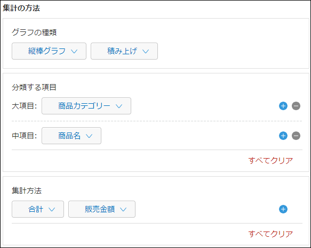The width and height of the screenshot is (311, 248).
Task: Click the グラフの種類 section label
Action: pos(34,32)
